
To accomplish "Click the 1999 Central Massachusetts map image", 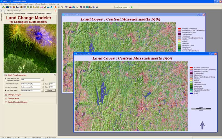I will [131, 96].
